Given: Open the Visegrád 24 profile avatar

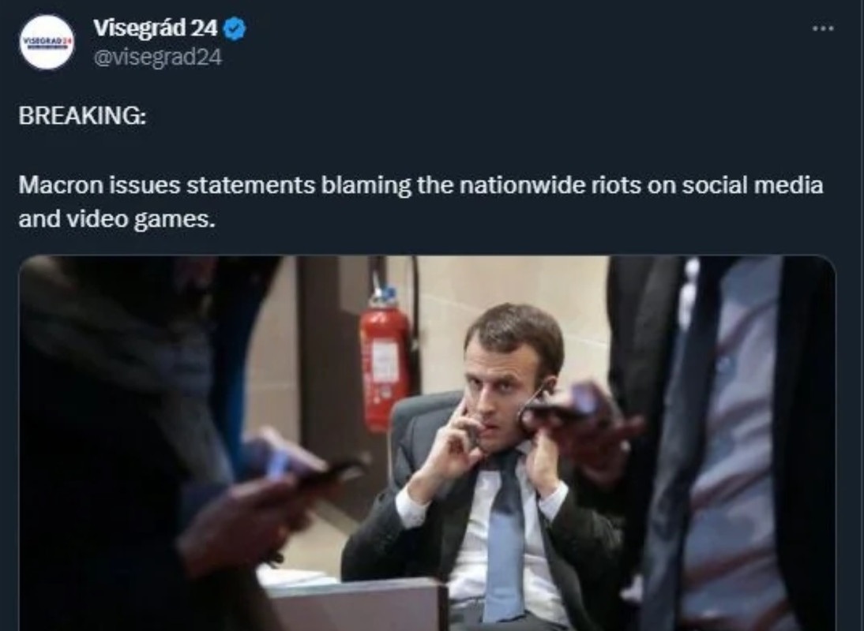Looking at the screenshot, I should coord(47,43).
